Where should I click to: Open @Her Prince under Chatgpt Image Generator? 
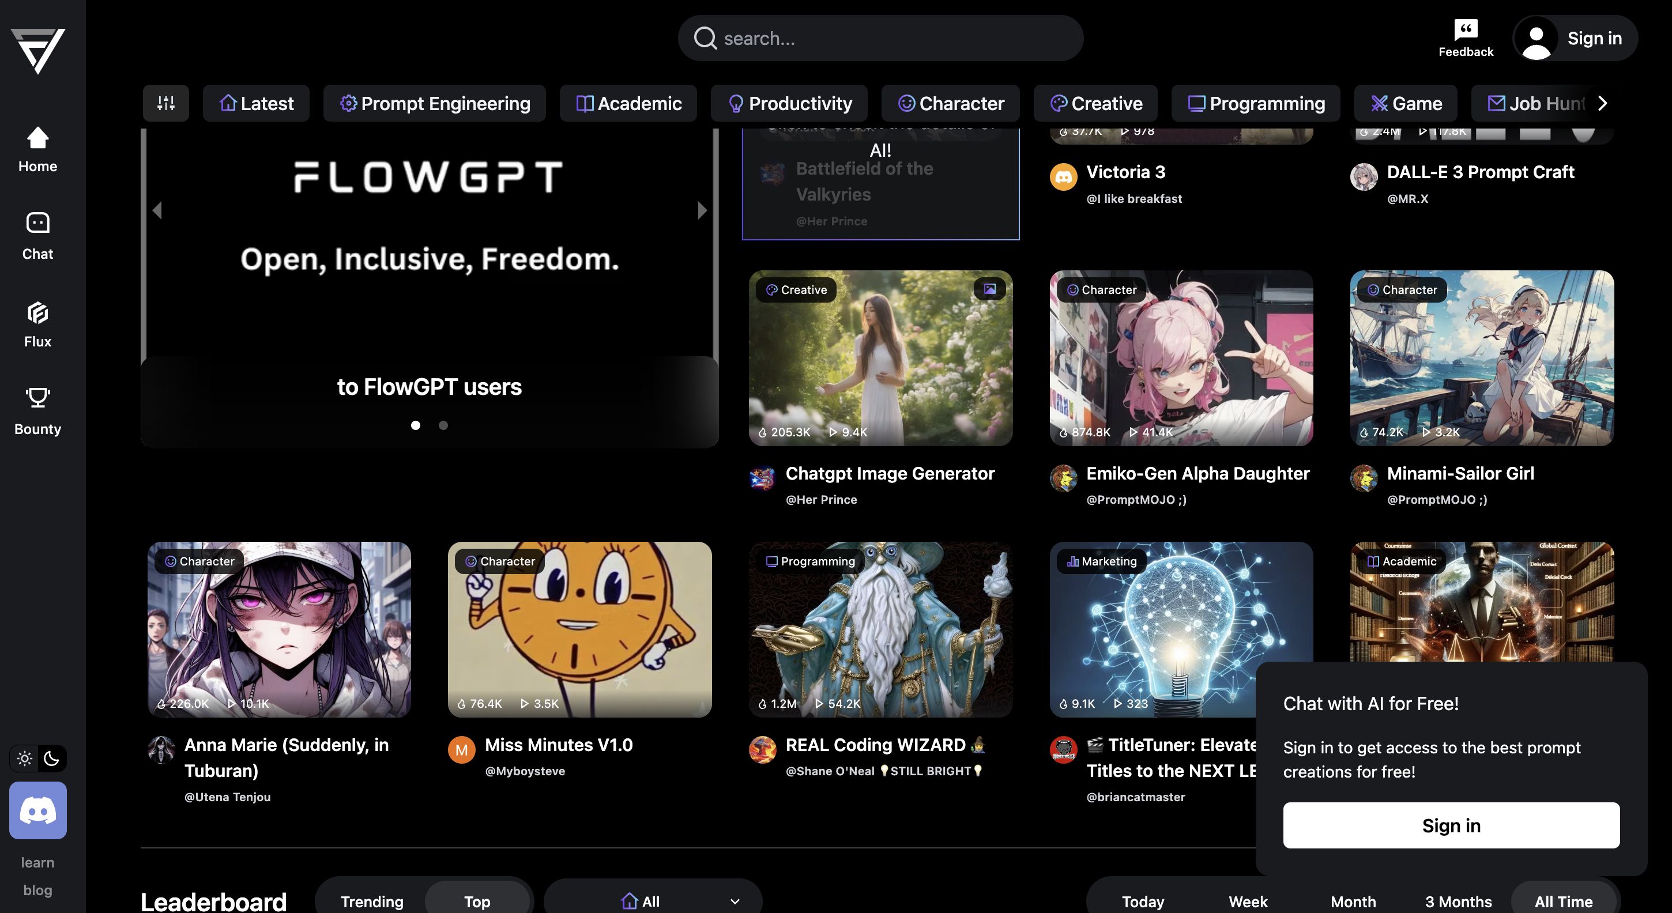click(821, 500)
